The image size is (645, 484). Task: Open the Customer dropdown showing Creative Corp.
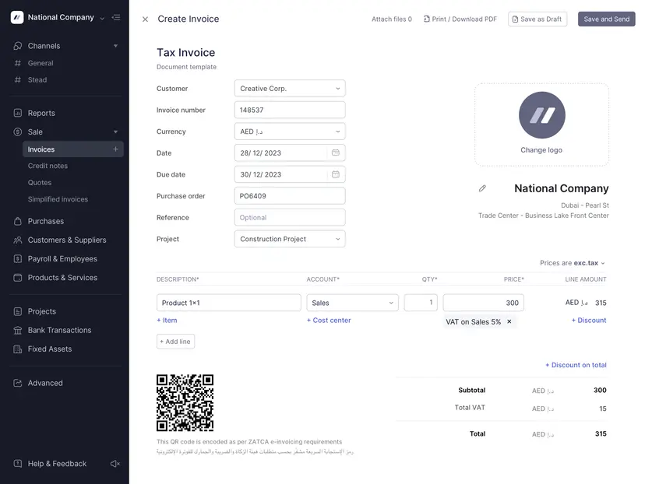290,89
